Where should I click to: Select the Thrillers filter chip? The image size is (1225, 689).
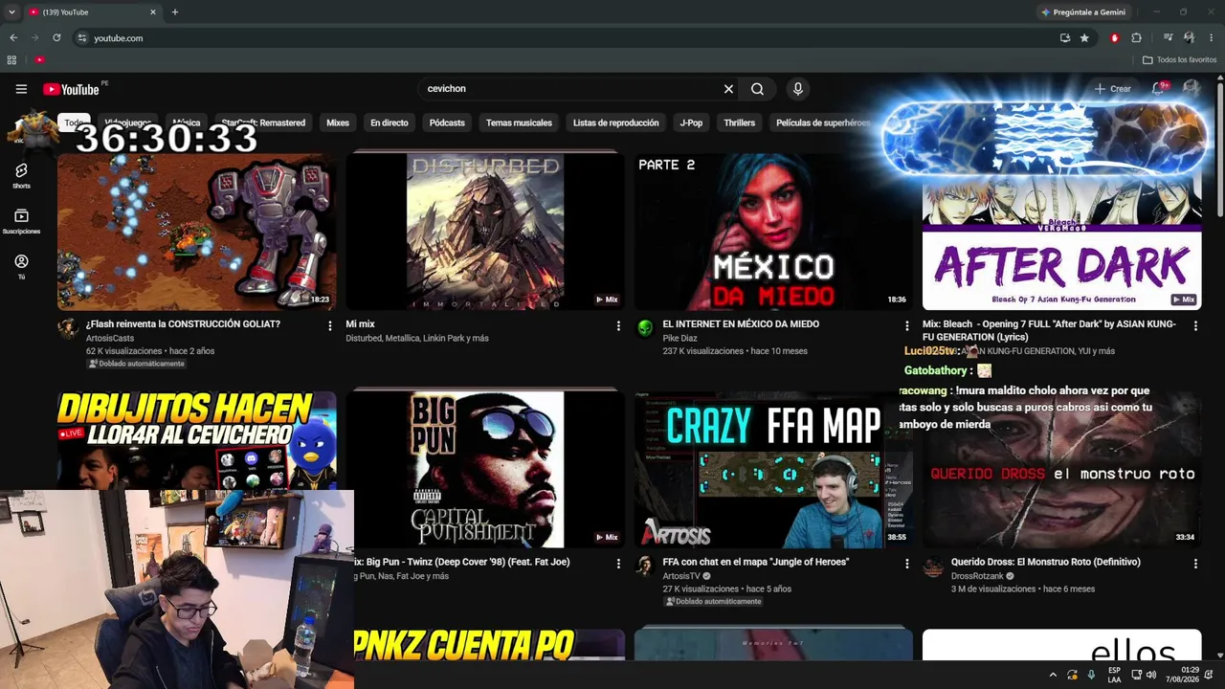pyautogui.click(x=740, y=122)
